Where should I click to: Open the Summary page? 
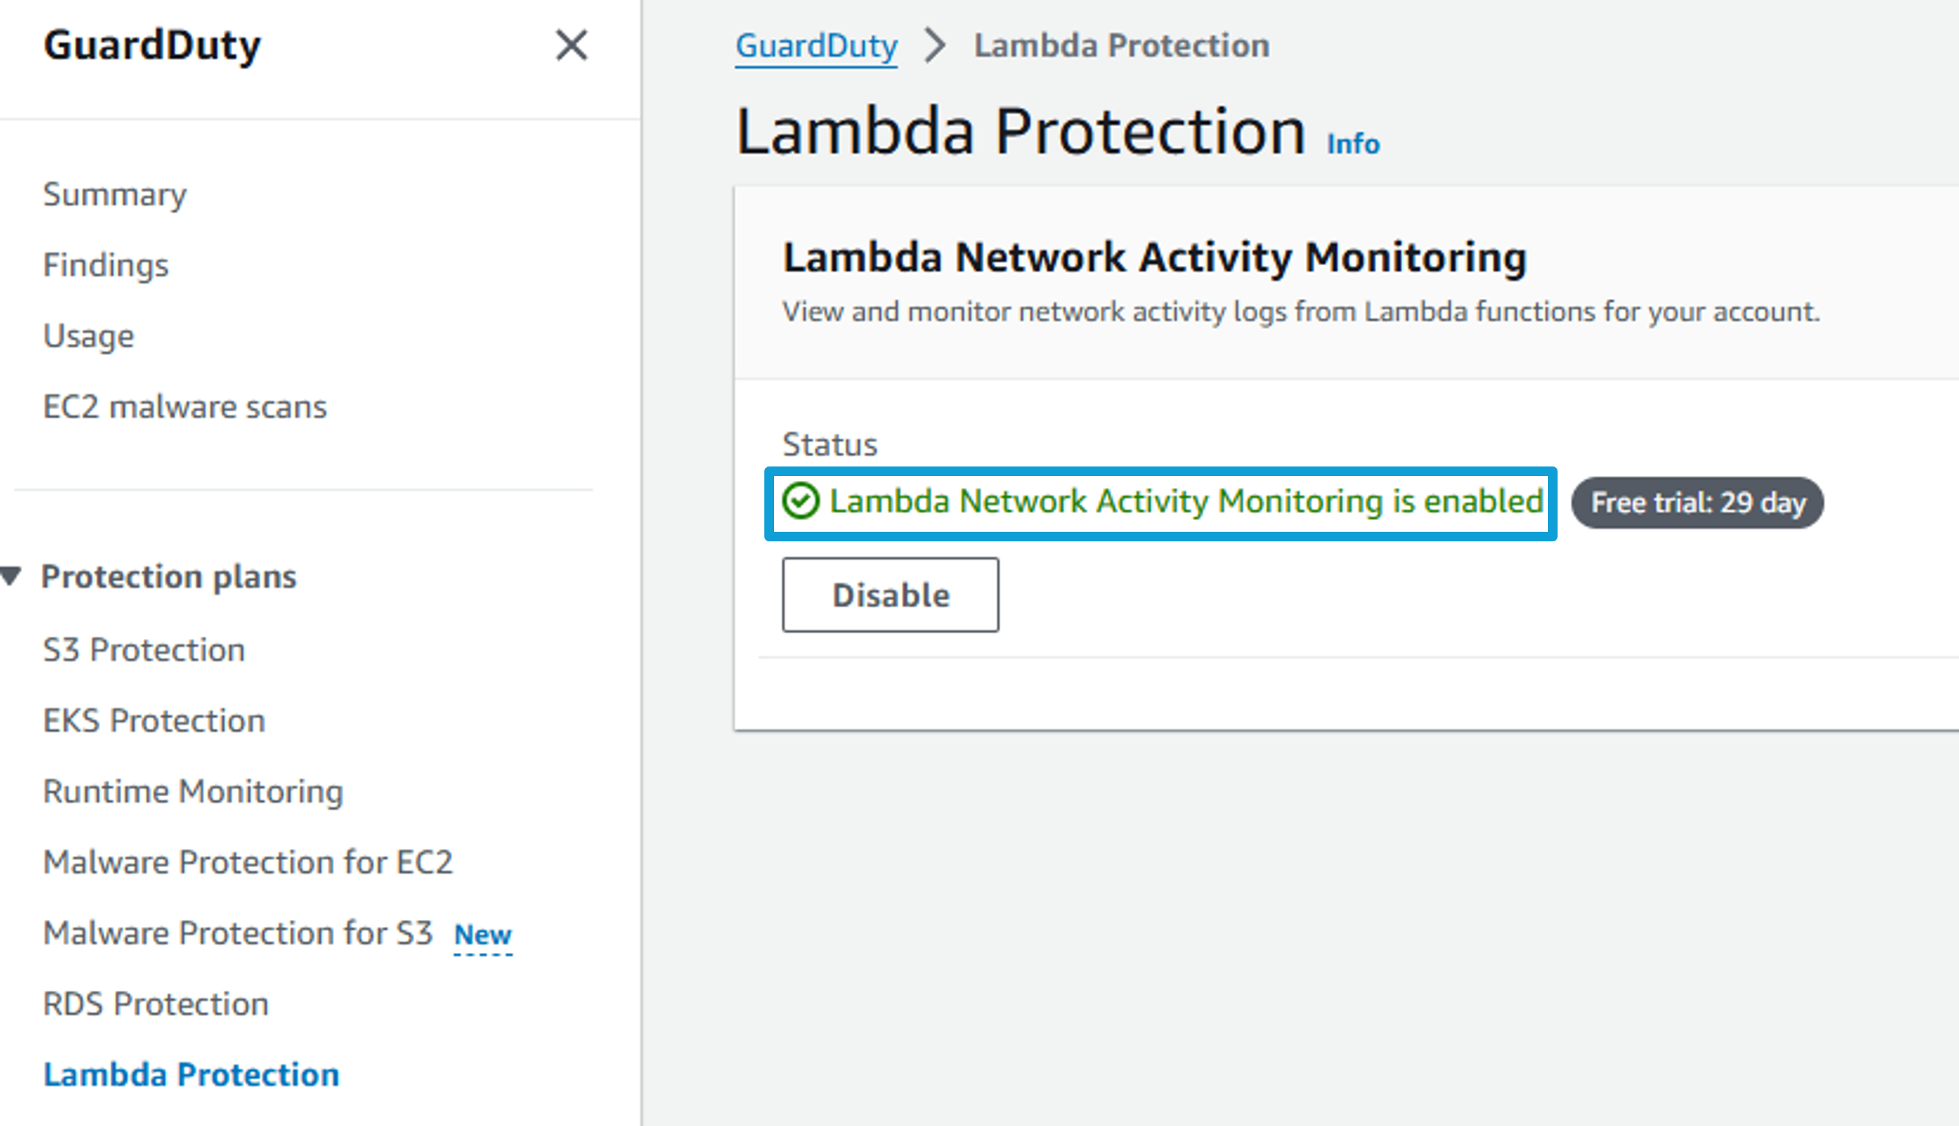[x=115, y=194]
